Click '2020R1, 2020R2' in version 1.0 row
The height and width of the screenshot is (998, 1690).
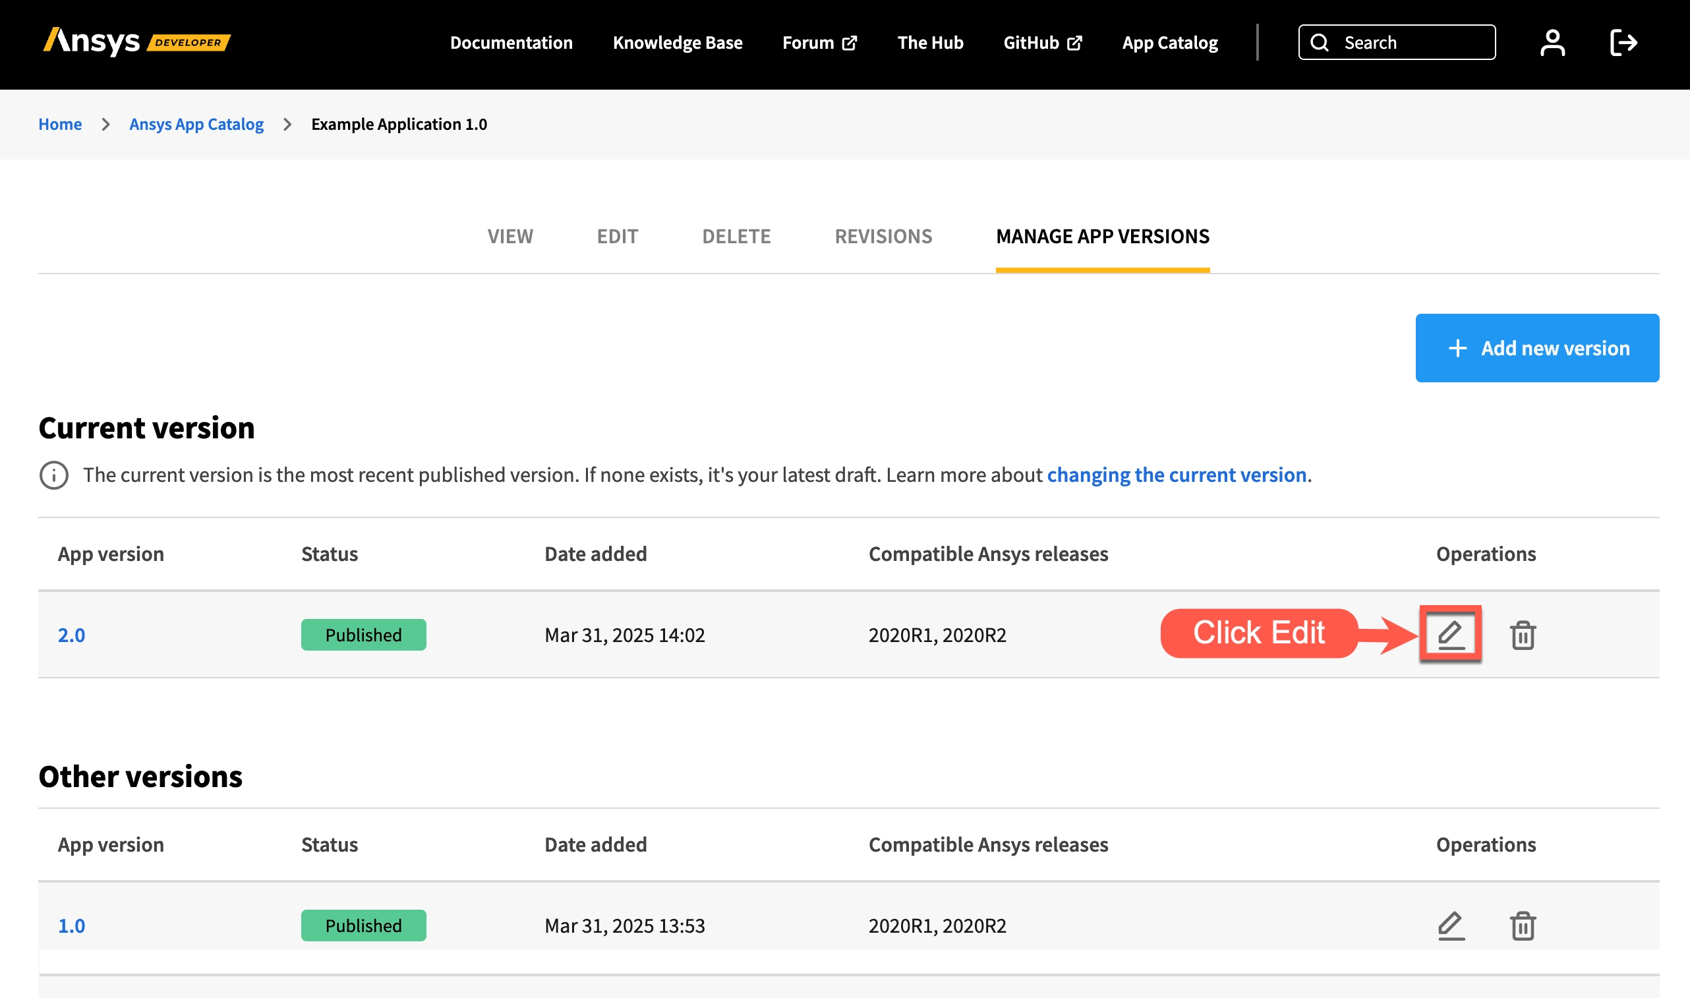click(x=937, y=926)
